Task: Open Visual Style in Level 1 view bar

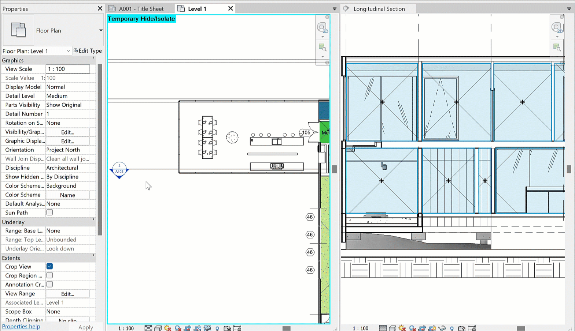Action: 158,328
